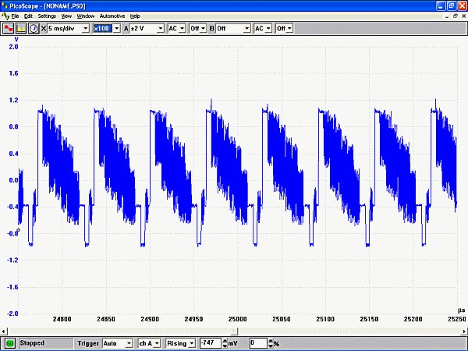Decrease trigger percentage with down arrow
This screenshot has width=468, height=351.
[271, 346]
